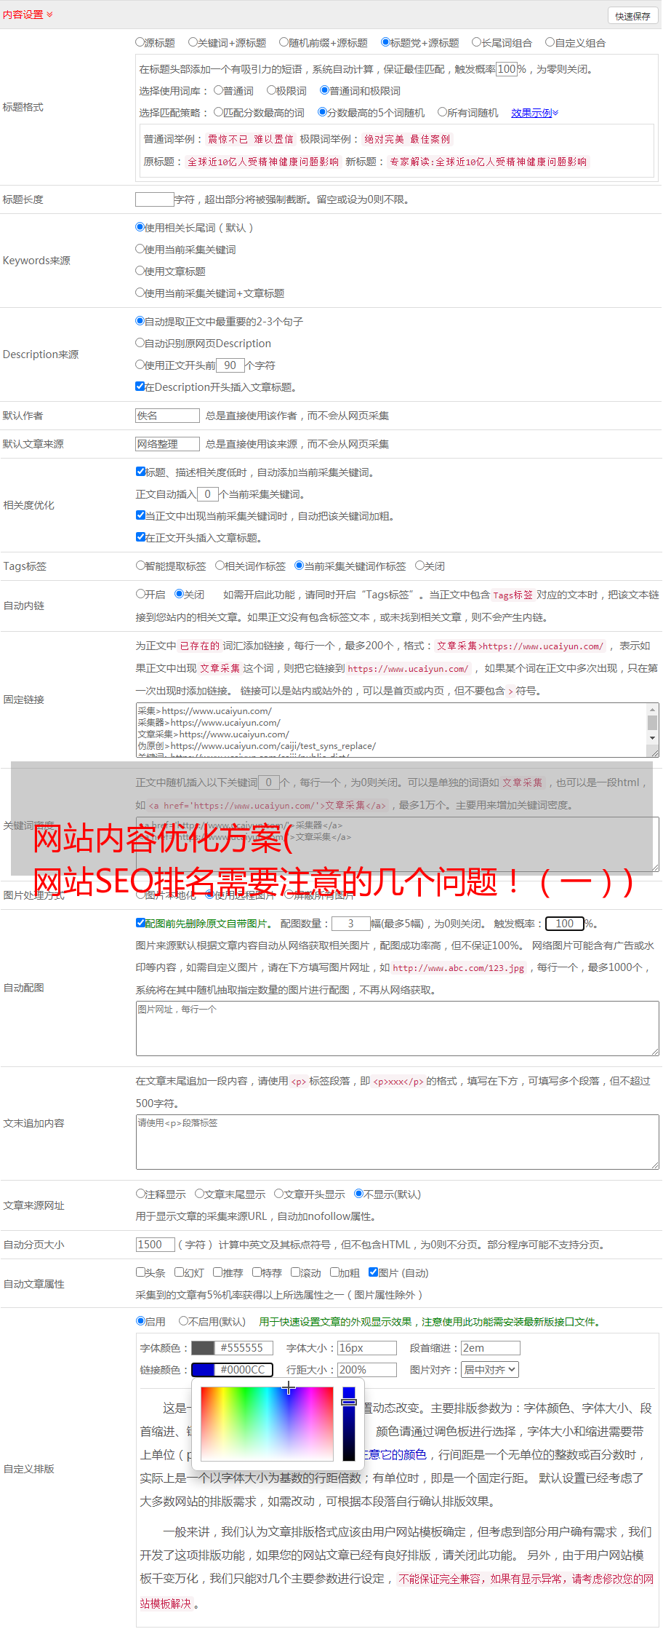The width and height of the screenshot is (663, 1637).
Task: Click the 文末追加内容 textarea
Action: tap(398, 1143)
